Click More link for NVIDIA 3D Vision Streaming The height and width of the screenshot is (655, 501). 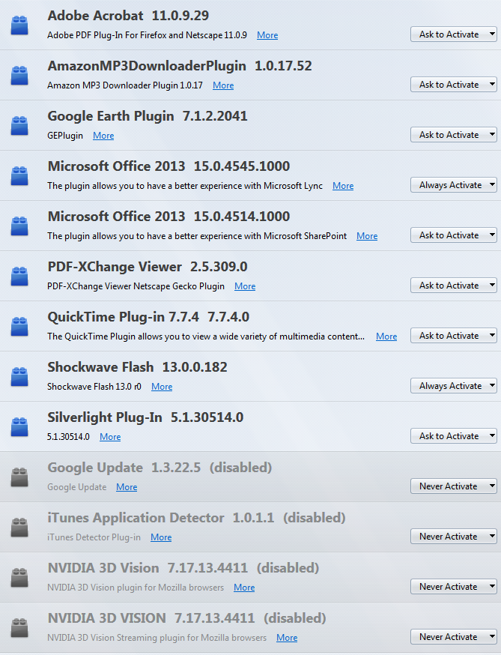pyautogui.click(x=287, y=638)
